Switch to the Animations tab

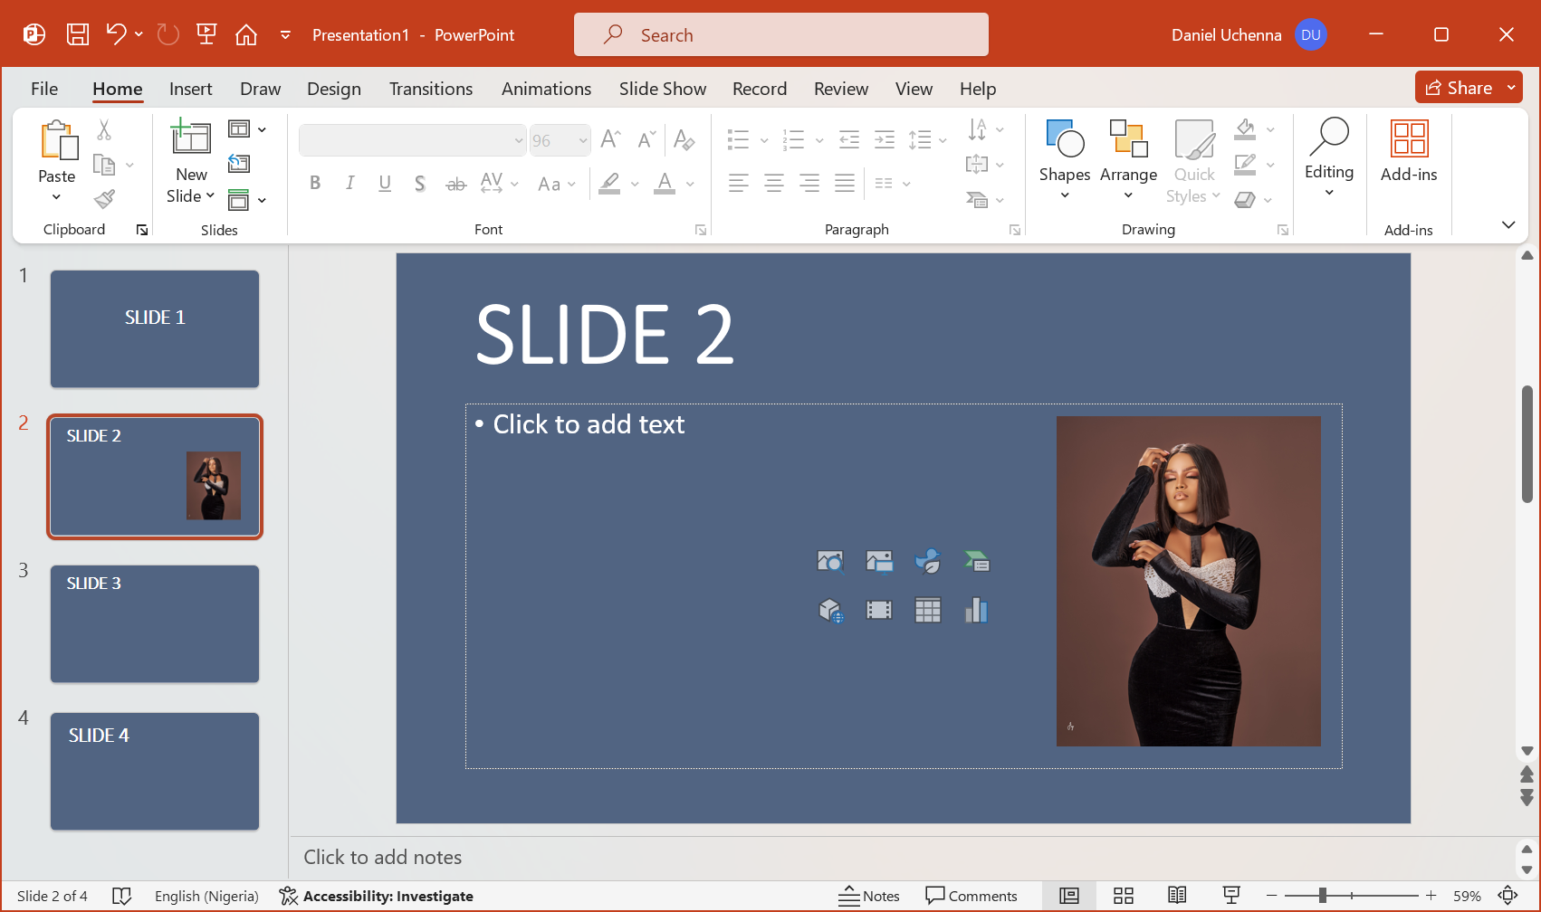tap(546, 89)
